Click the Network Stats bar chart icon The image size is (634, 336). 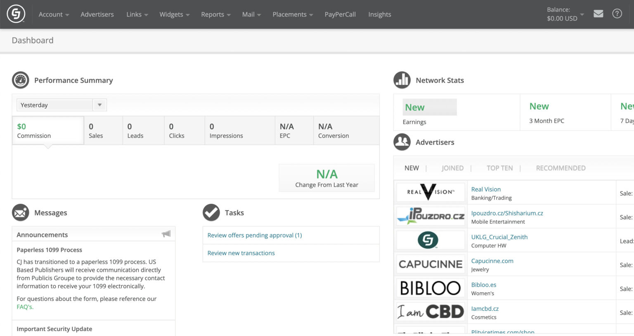point(402,80)
